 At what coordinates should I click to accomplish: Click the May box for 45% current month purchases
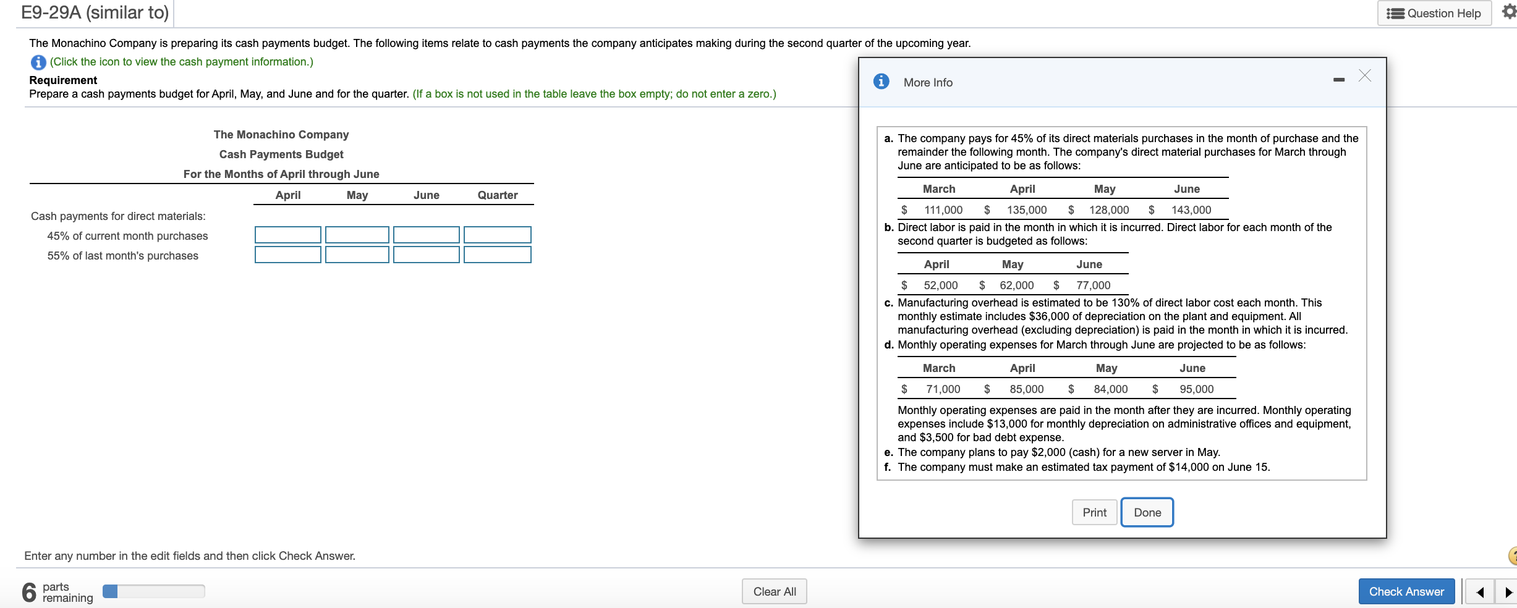click(x=357, y=235)
